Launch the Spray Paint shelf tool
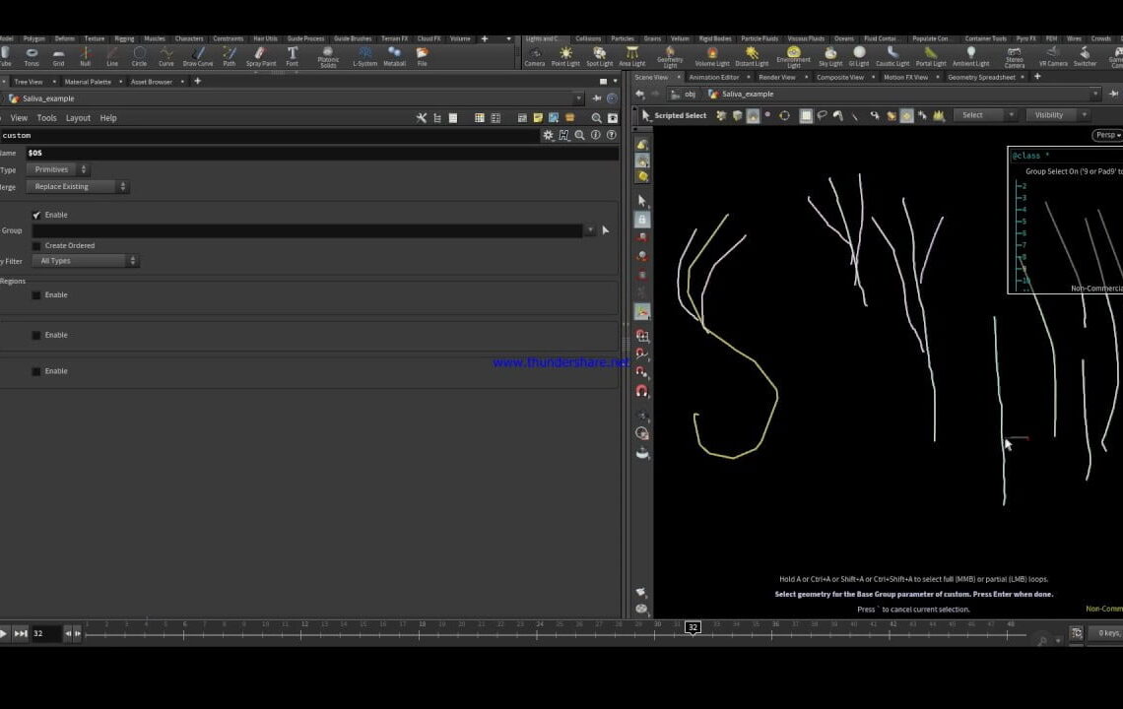This screenshot has height=709, width=1123. [x=261, y=54]
